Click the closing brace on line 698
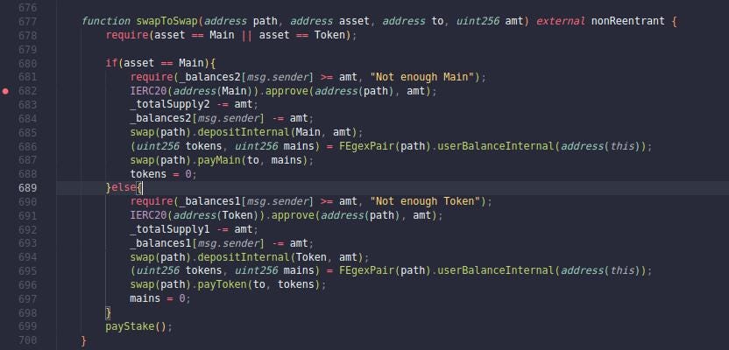Viewport: 729px width, 350px height. pyautogui.click(x=109, y=312)
